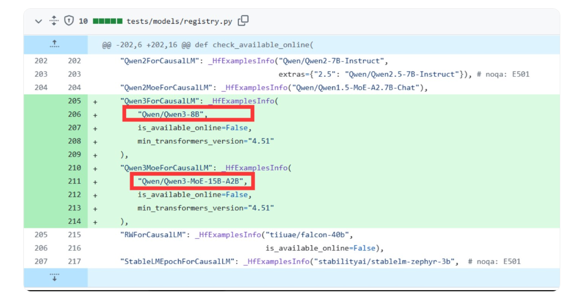
Task: Click "Qwen/Qwen3-MoE-15B-A2B" string on line 211
Action: (190, 181)
